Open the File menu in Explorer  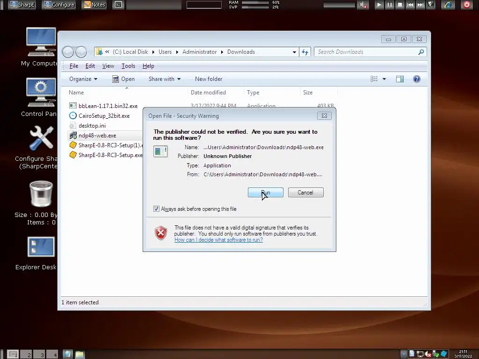pos(73,66)
